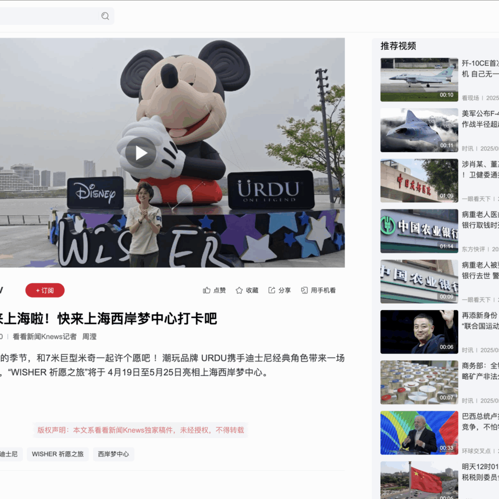Subscribe with the red +订阅 button
The width and height of the screenshot is (499, 499).
(x=45, y=290)
